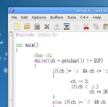Screen dimensions: 108x107
Task: Click the 'while((ch = getchar()) != EOF)' line
Action: click(69, 61)
